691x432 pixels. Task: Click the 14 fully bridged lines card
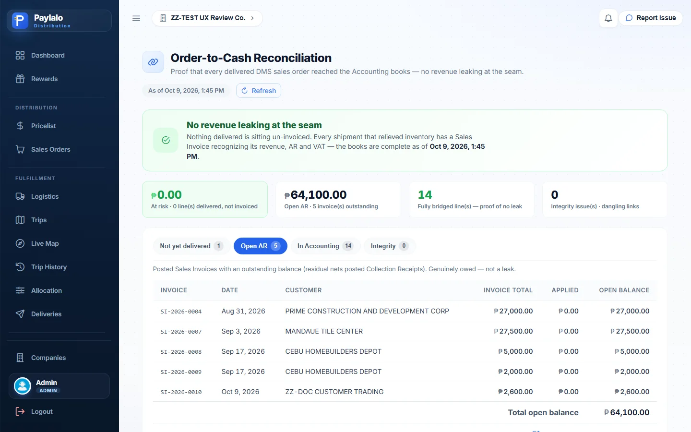(472, 199)
